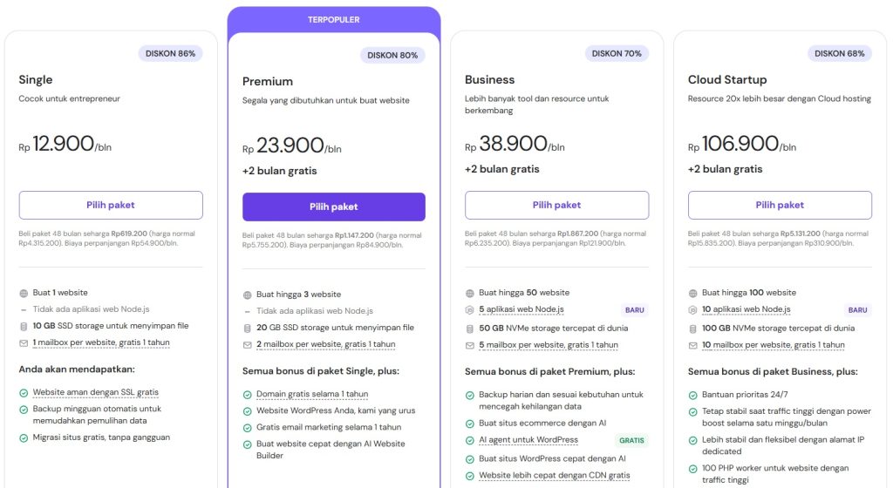Click mailbox envelope icon in Business plan
Screen dimensions: 893x488
pos(470,345)
